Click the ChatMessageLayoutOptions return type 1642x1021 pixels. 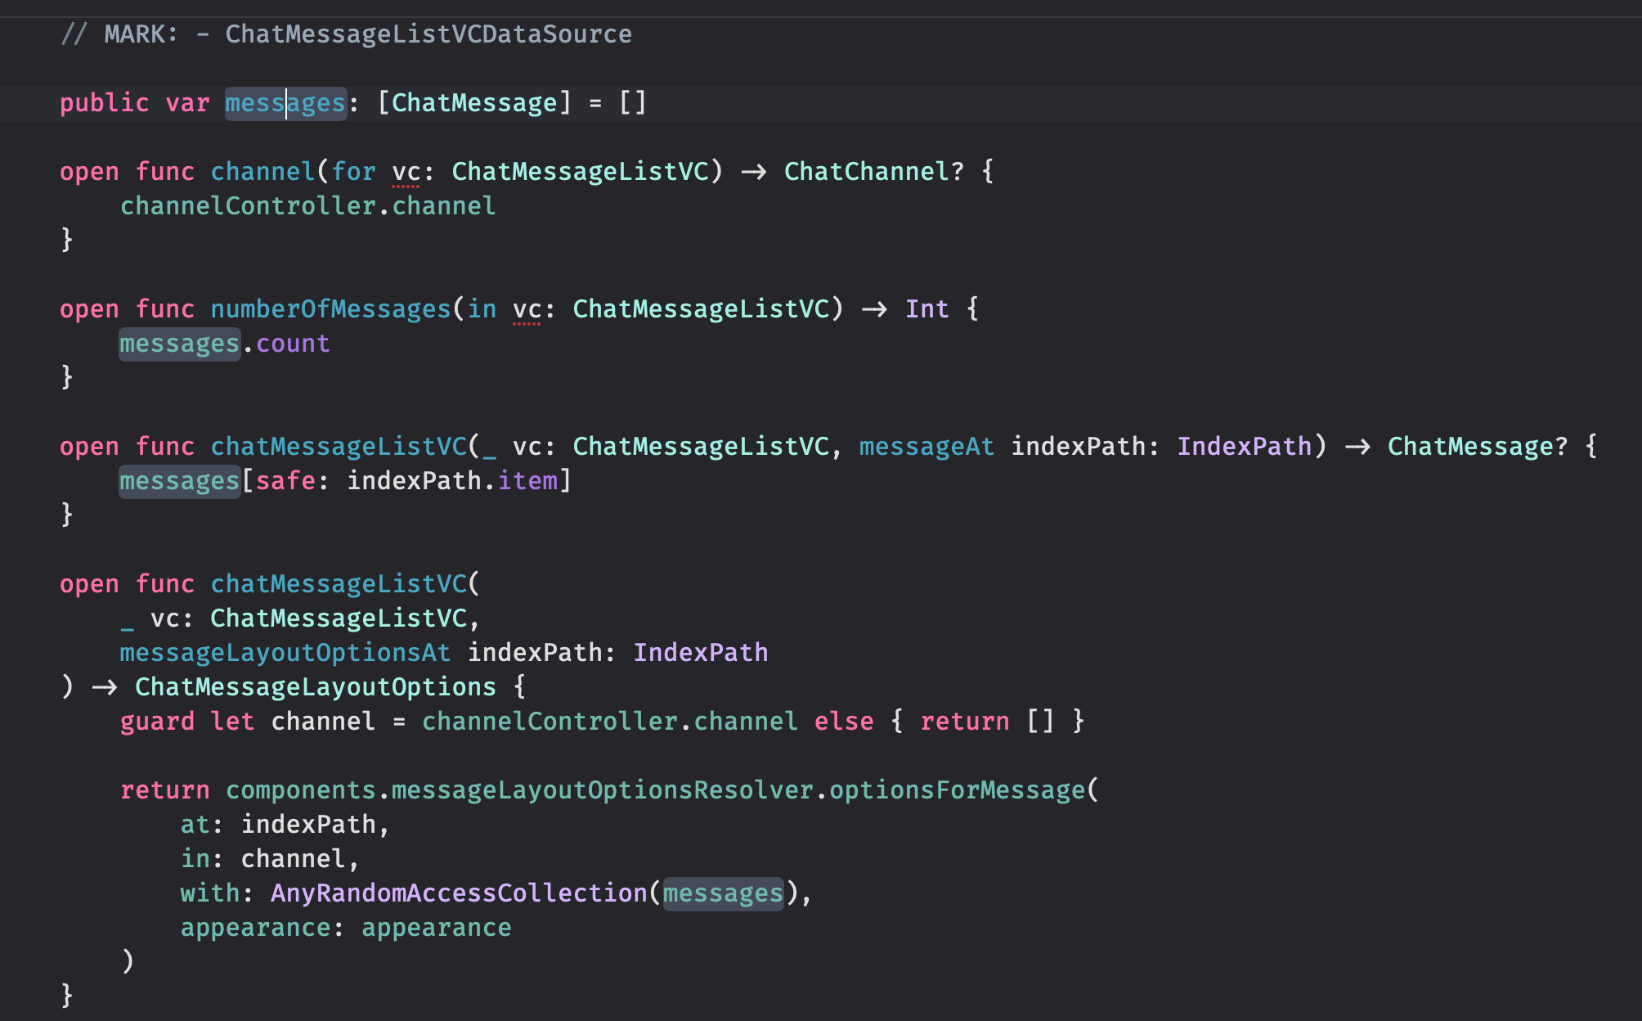[x=316, y=687]
